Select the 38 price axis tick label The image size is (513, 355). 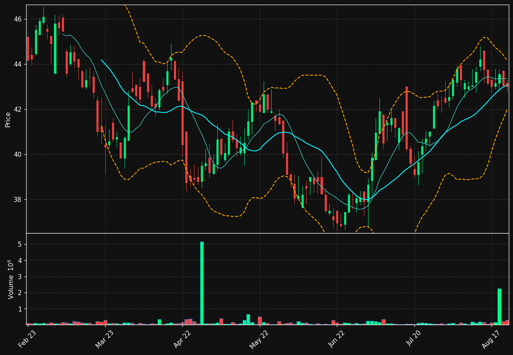17,200
